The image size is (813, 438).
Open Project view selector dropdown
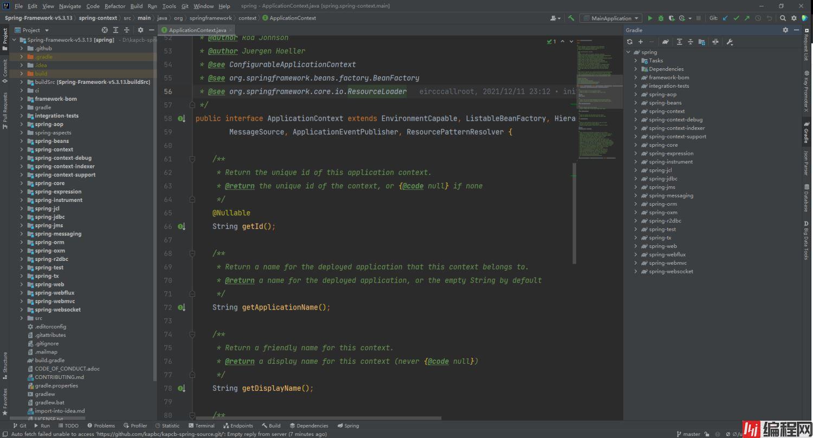[32, 30]
